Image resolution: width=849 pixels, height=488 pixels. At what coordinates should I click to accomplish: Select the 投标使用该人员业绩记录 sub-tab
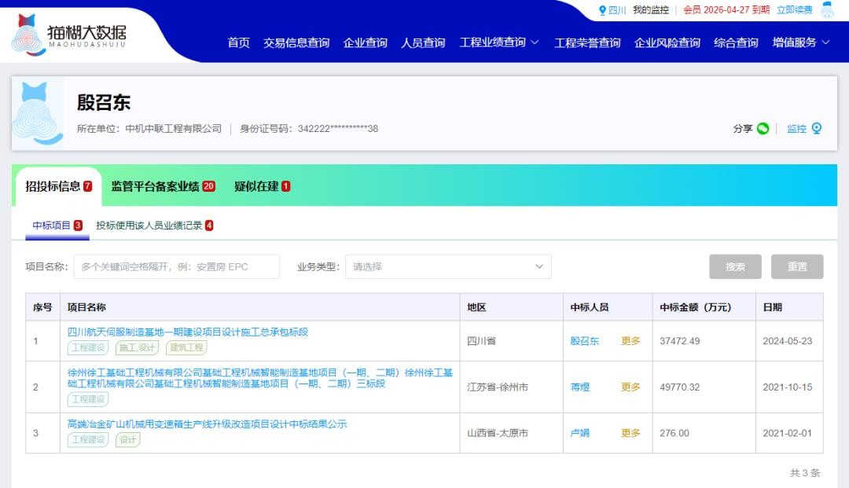[x=154, y=226]
